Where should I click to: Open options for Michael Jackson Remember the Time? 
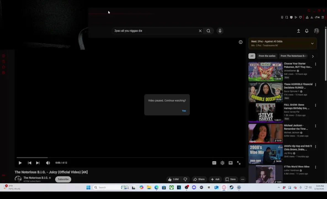pos(315,126)
